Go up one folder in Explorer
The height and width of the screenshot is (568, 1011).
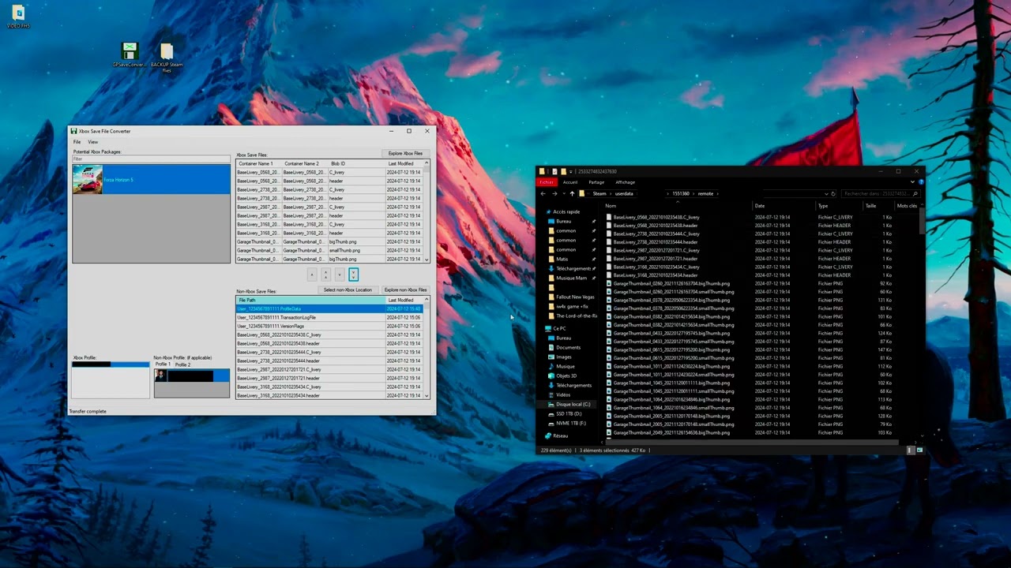572,193
